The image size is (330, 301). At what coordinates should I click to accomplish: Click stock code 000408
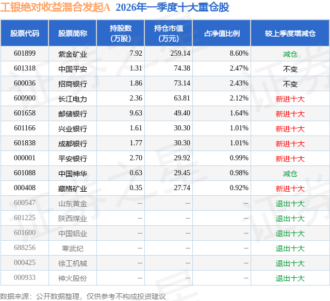(x=25, y=188)
